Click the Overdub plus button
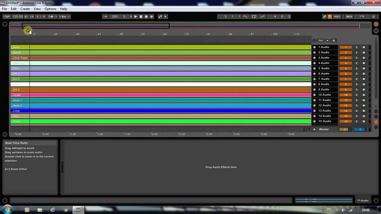Image resolution: width=381 pixels, height=214 pixels. point(152,17)
